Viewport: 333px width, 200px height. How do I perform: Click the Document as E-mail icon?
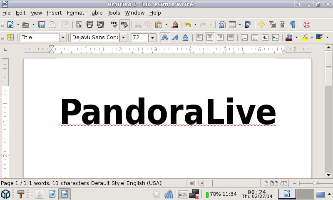(x=52, y=25)
